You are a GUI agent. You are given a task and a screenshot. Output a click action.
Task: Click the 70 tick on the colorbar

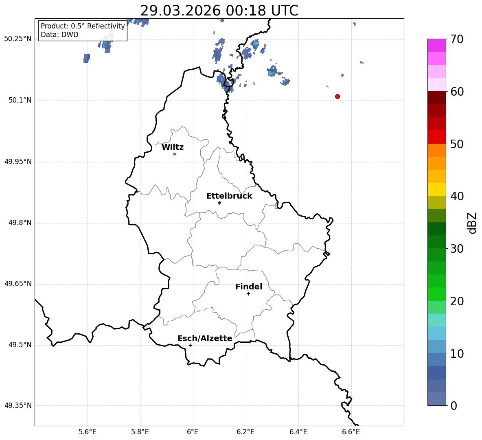pyautogui.click(x=457, y=39)
